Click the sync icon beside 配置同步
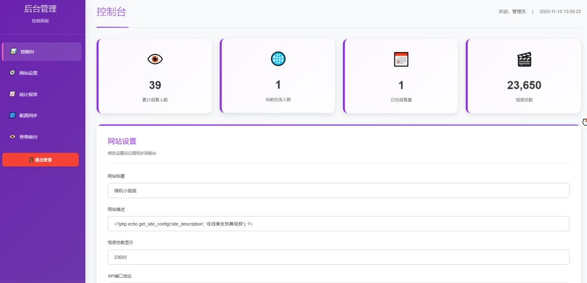Viewport: 587px width, 283px height. coord(13,115)
